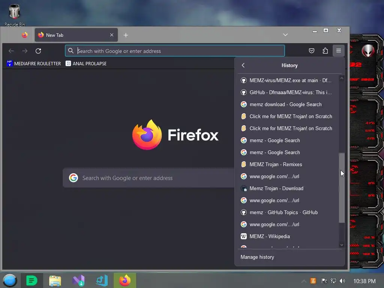Viewport: 384px width, 288px height.
Task: Click the history scrollbar down arrow
Action: (x=342, y=245)
